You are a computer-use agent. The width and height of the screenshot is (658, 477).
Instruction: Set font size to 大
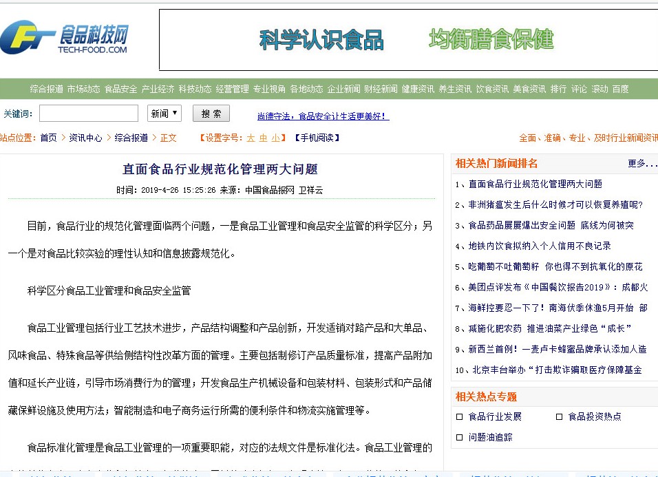pos(251,137)
